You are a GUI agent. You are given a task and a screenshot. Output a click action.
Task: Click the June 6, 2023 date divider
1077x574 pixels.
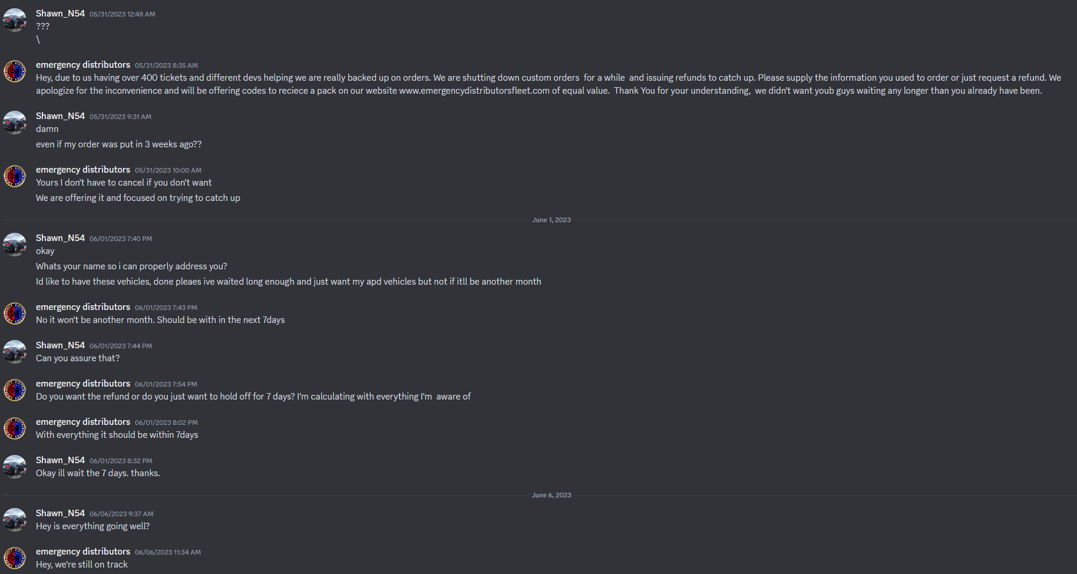click(551, 495)
